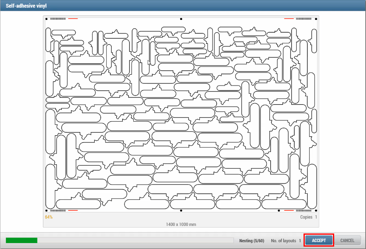Select the bottom-left barcode marker
The height and width of the screenshot is (249, 366).
(58, 210)
